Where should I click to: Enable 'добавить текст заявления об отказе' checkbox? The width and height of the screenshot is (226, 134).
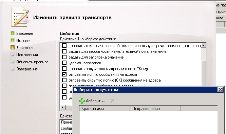tap(64, 46)
